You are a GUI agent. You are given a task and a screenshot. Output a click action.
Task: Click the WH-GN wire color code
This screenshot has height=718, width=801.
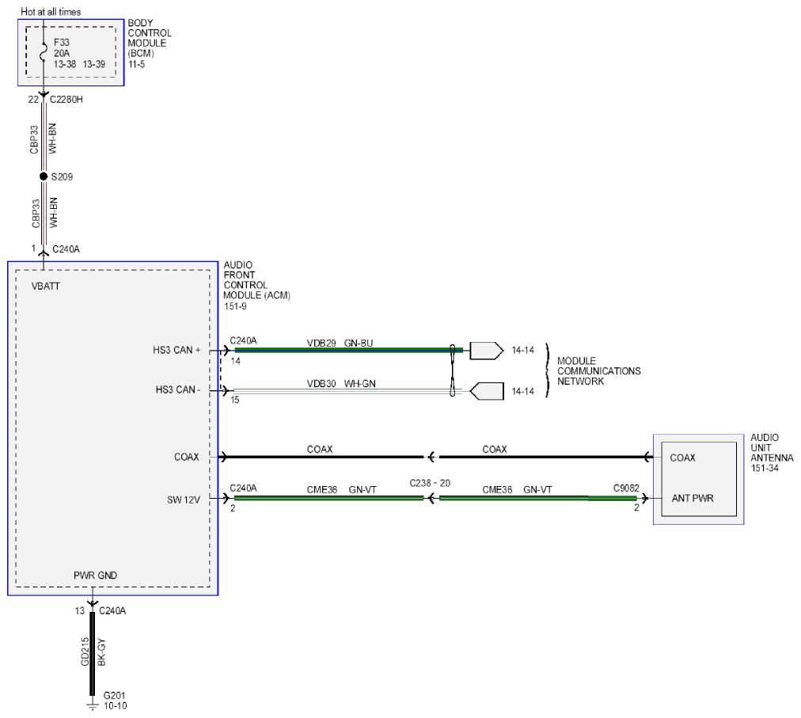click(359, 384)
